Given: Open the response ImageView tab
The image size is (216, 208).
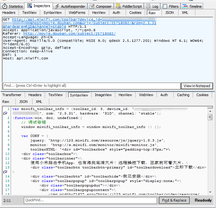Looking at the screenshot, I should (103, 95).
